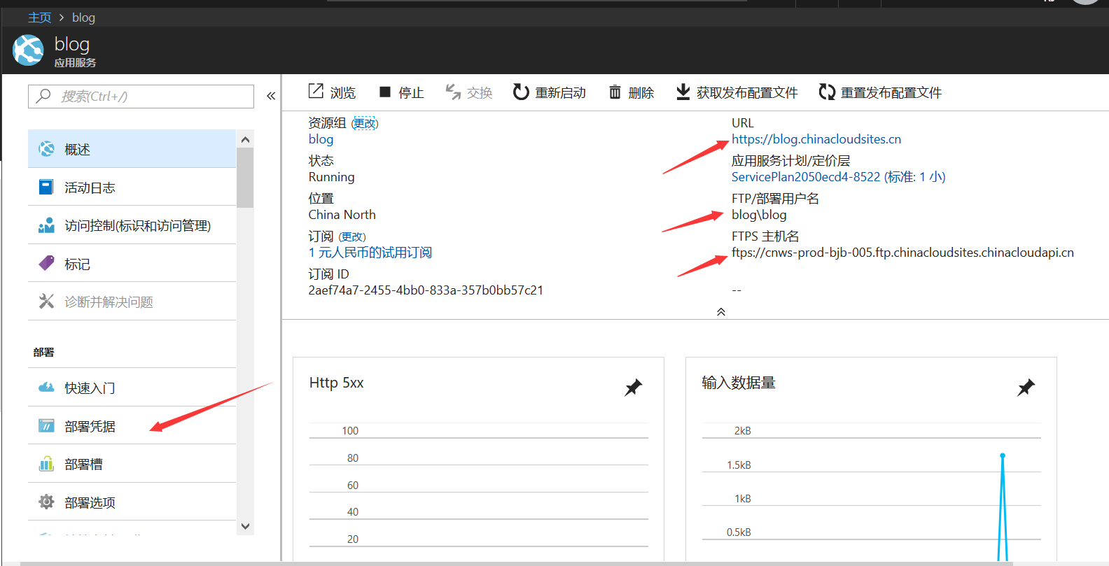Select the ftps://cnws-prod-bjb-005 hostname text
Viewport: 1109px width, 566px height.
[902, 253]
